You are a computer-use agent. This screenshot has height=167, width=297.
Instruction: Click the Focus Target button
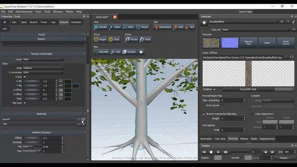tap(100, 39)
